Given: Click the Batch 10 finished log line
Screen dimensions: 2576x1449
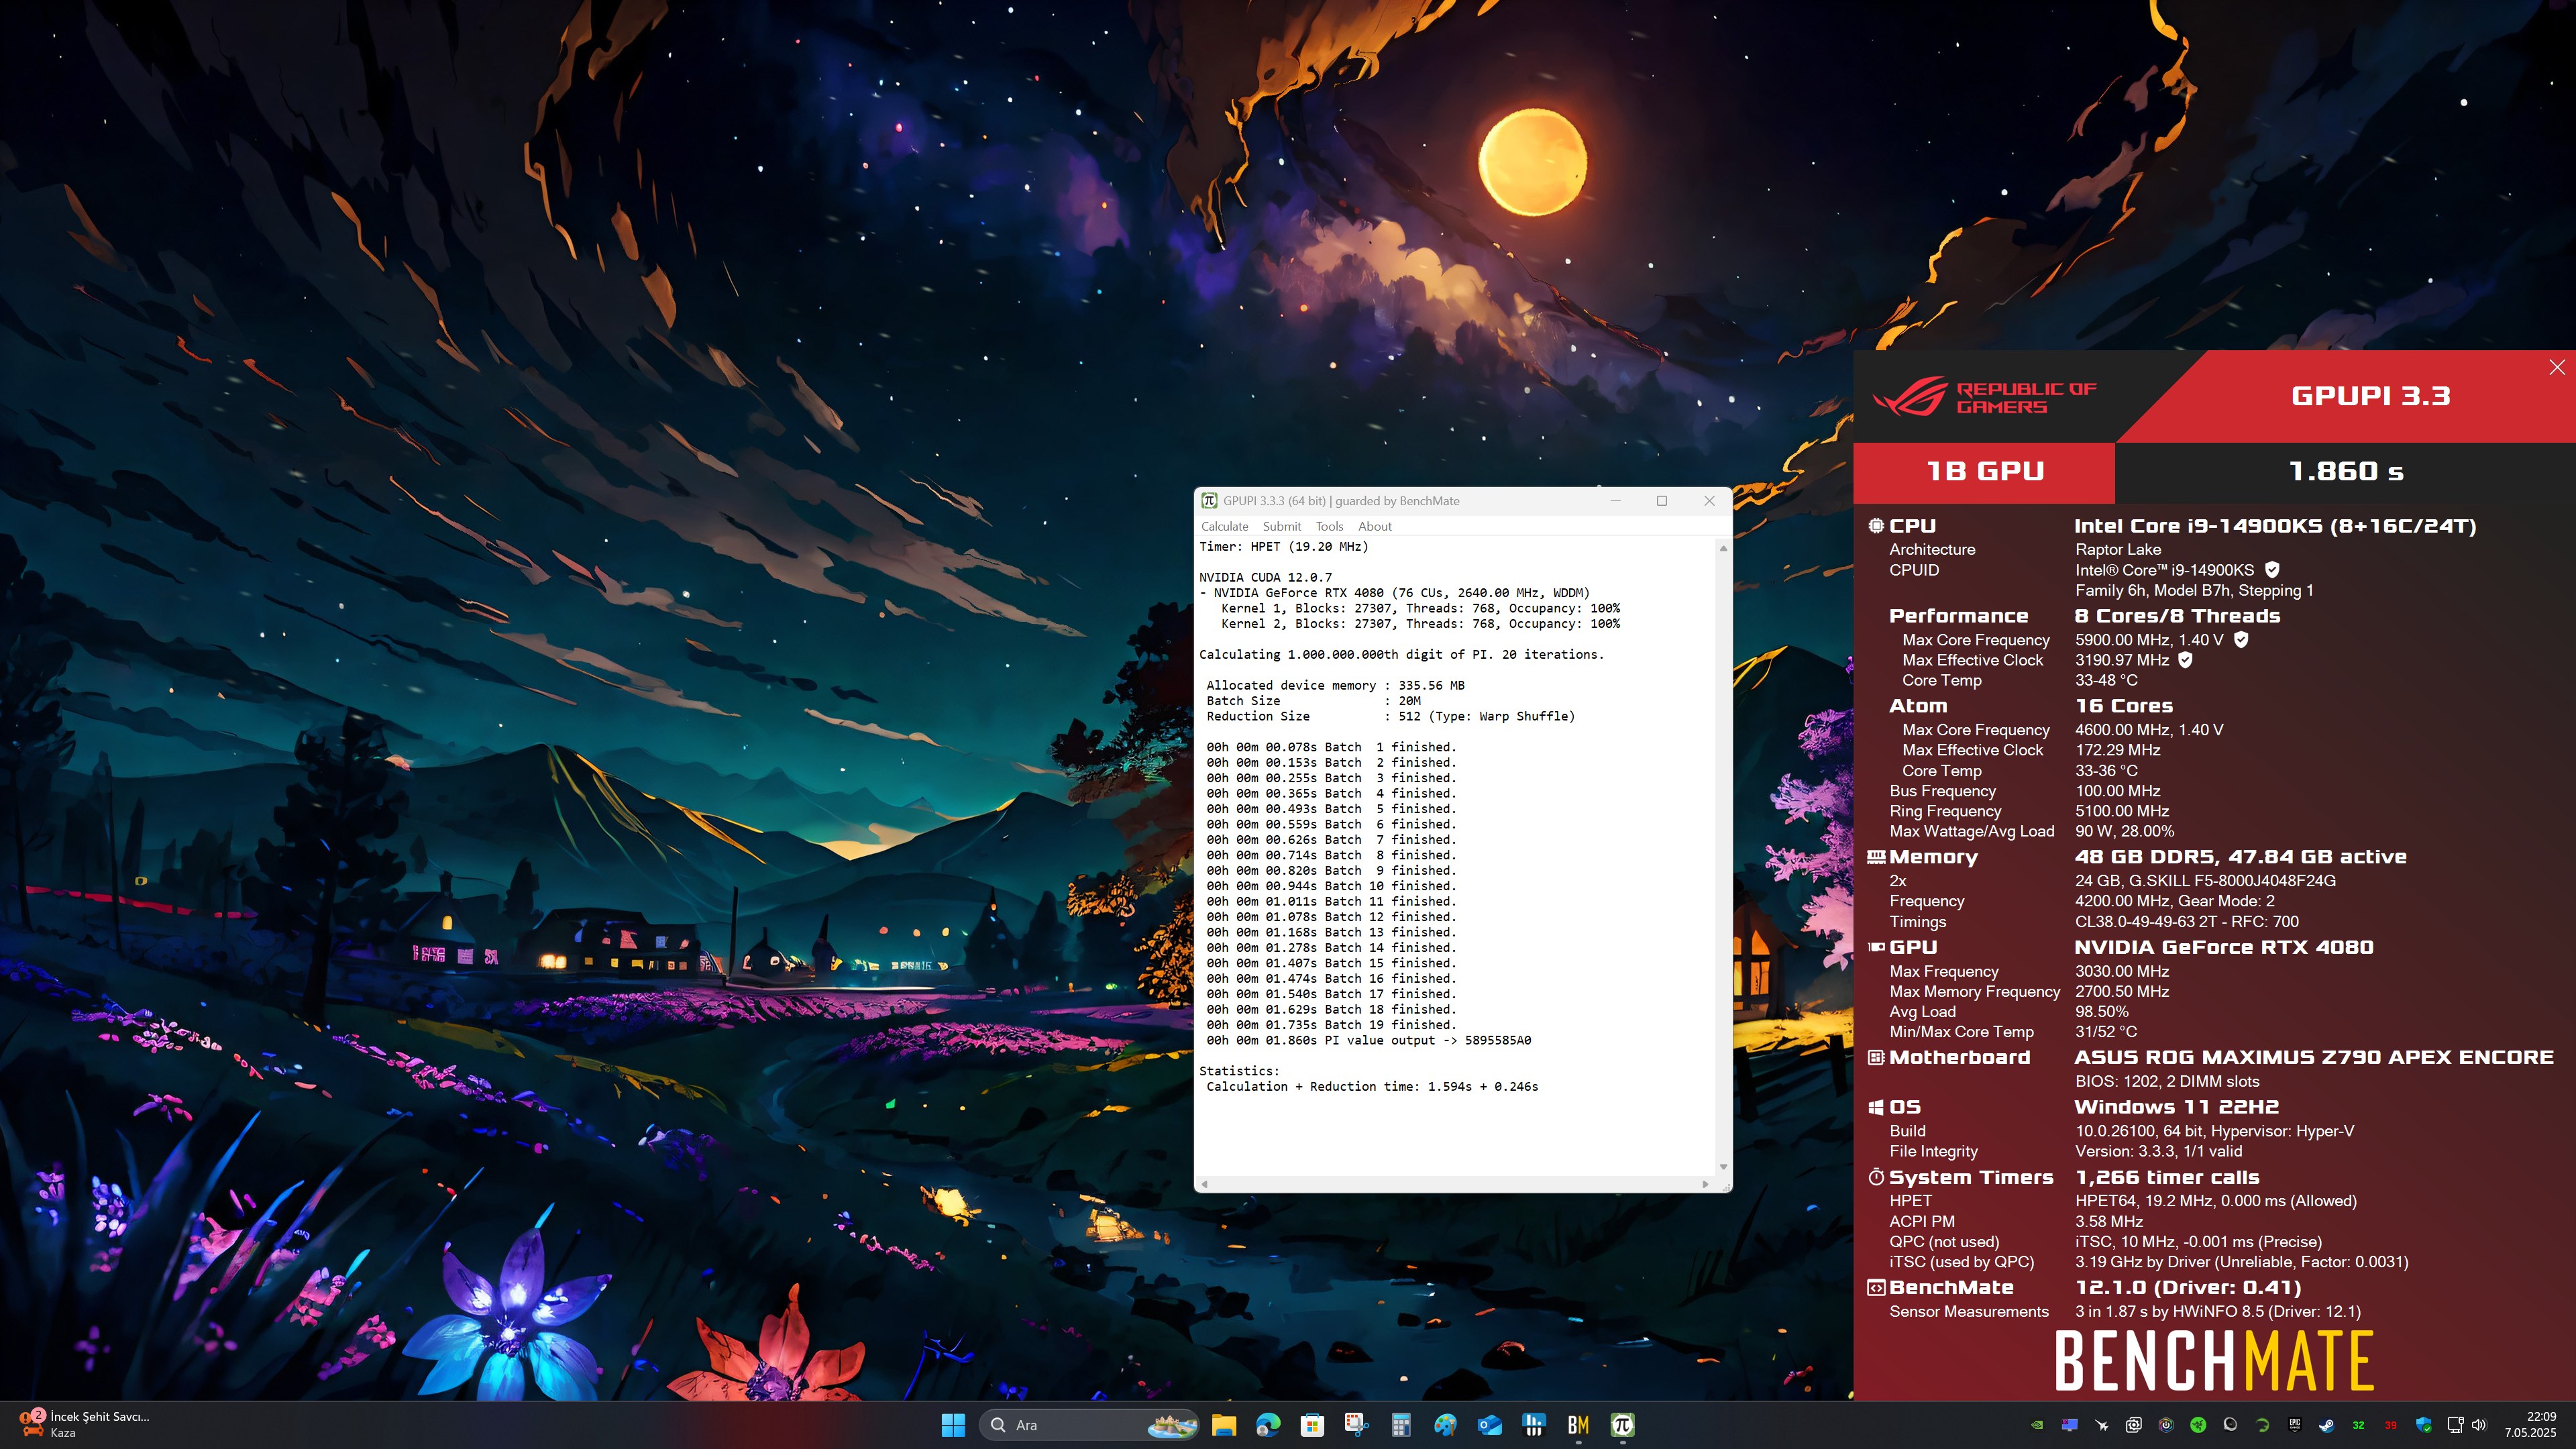Looking at the screenshot, I should pyautogui.click(x=1331, y=886).
